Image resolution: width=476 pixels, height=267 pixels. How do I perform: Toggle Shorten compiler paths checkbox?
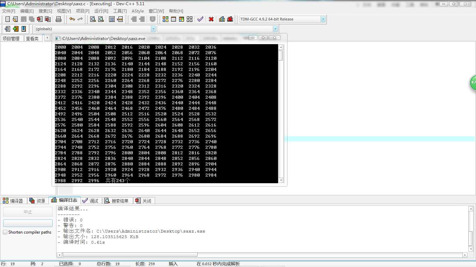coord(5,232)
